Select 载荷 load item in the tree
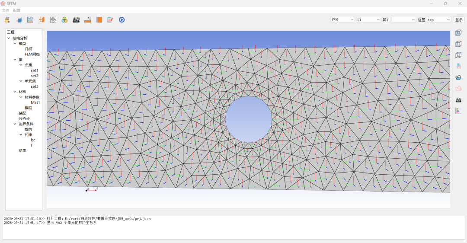 coord(28,129)
